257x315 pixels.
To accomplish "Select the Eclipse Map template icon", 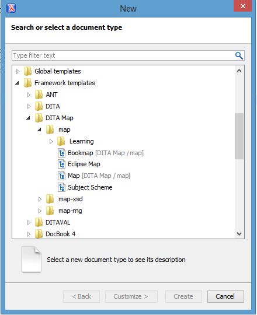I will tap(61, 164).
